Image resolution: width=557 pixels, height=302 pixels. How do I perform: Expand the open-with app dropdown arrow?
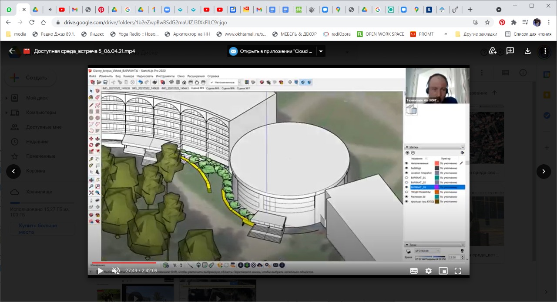[x=321, y=51]
